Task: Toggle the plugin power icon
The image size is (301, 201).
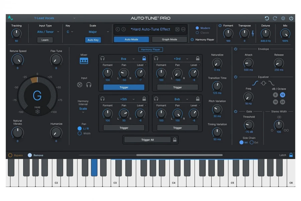Action: coord(291,18)
